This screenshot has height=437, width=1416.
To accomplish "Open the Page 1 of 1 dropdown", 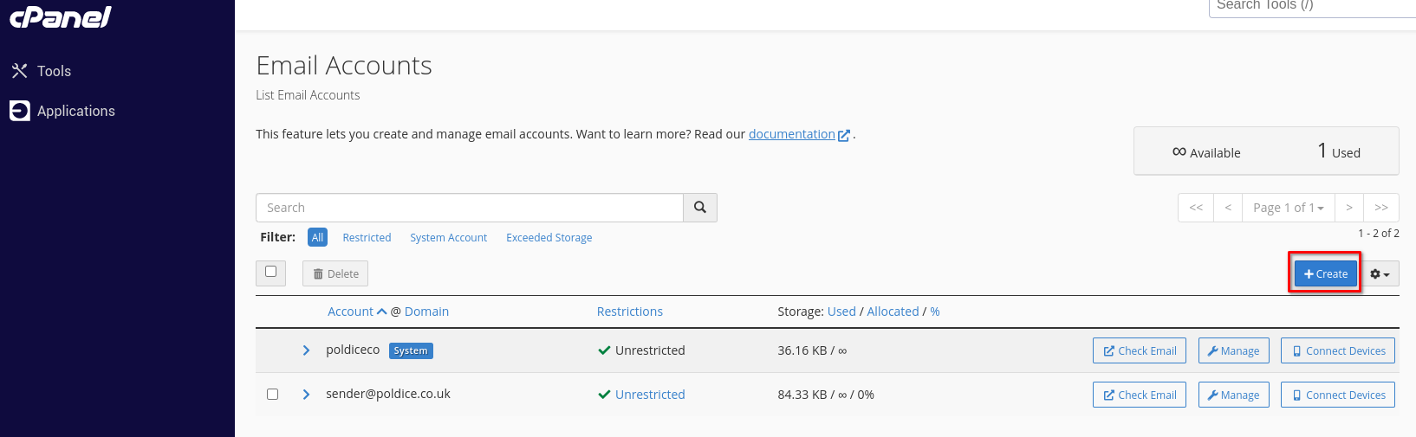I will [x=1289, y=208].
